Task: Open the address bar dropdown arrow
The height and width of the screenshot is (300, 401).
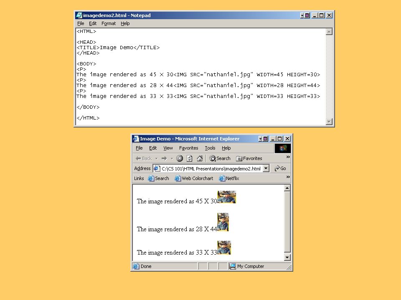Action: [266, 168]
